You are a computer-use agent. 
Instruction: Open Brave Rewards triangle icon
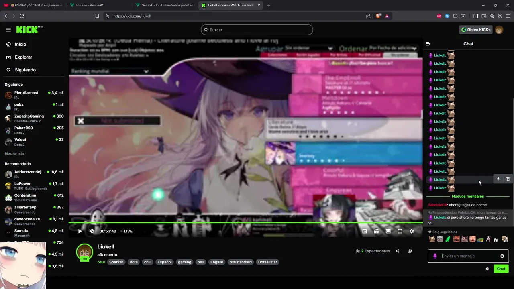click(x=387, y=16)
